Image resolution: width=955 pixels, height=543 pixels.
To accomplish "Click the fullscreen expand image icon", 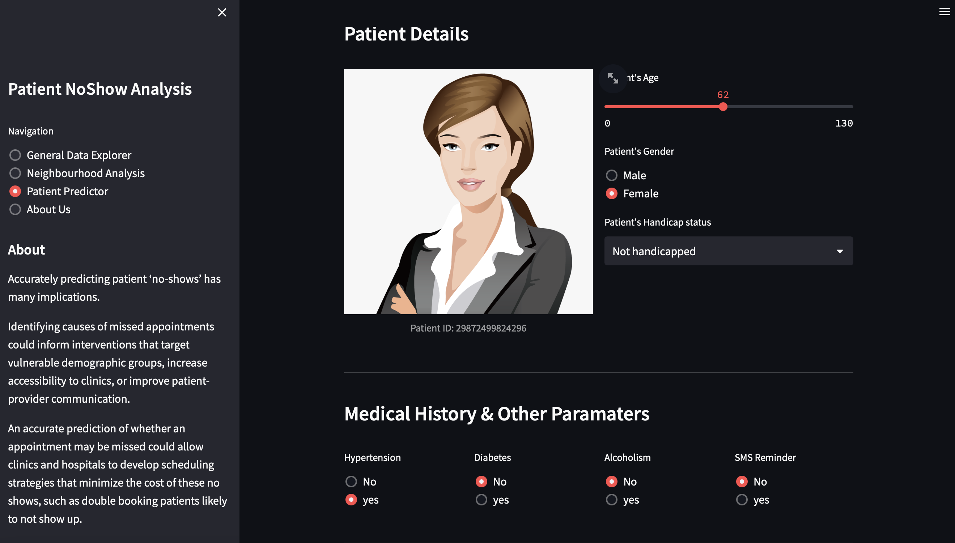I will [613, 78].
